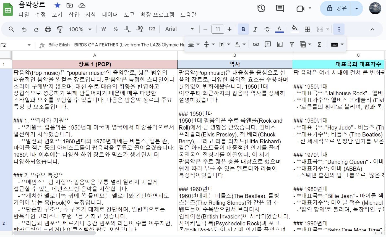Viewport: 386px width, 237px height.
Task: Select the 역사 header cell
Action: tap(235, 64)
